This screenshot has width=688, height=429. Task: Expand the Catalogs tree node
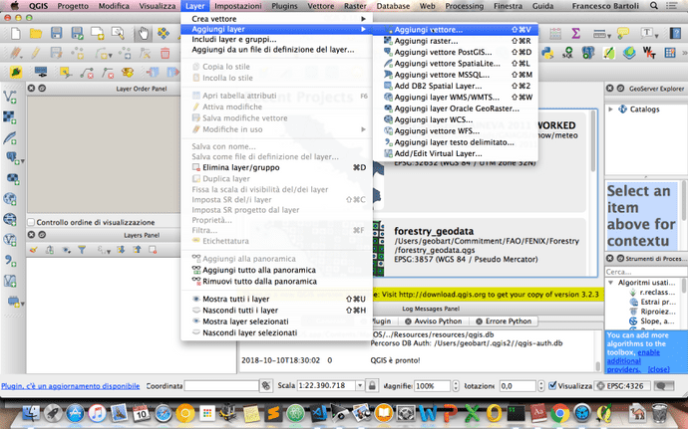610,109
